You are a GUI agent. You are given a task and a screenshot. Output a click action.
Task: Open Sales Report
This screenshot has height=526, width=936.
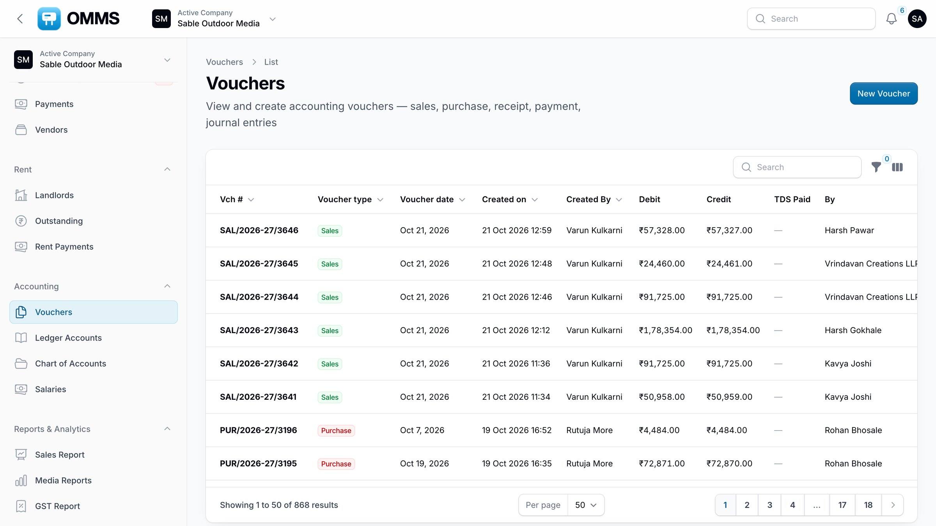tap(94, 455)
